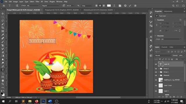This screenshot has height=104, width=186.
Task: Select the Gradient tool
Action: pos(3,56)
